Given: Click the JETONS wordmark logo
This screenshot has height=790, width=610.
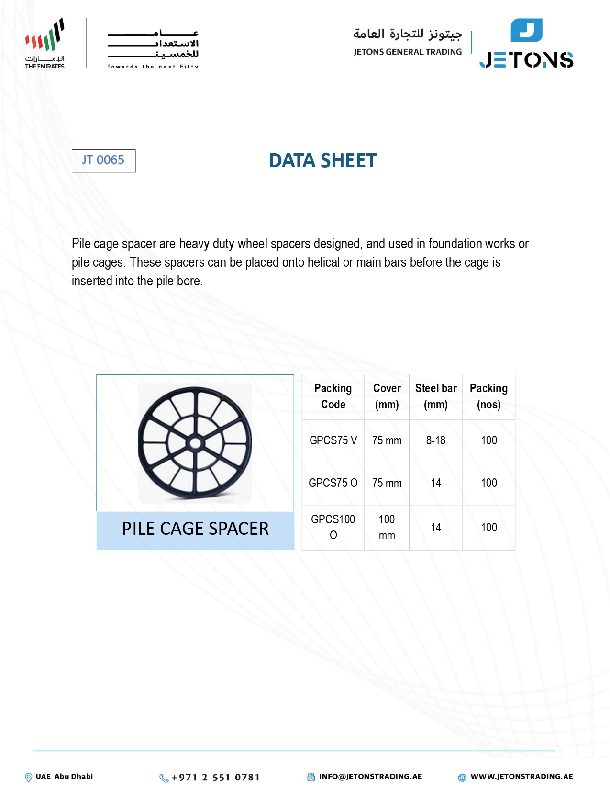Looking at the screenshot, I should pos(526,60).
